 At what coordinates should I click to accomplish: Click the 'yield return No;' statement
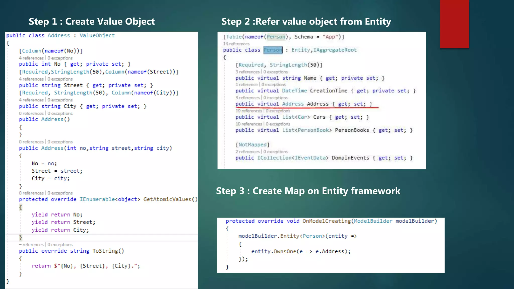pyautogui.click(x=57, y=215)
